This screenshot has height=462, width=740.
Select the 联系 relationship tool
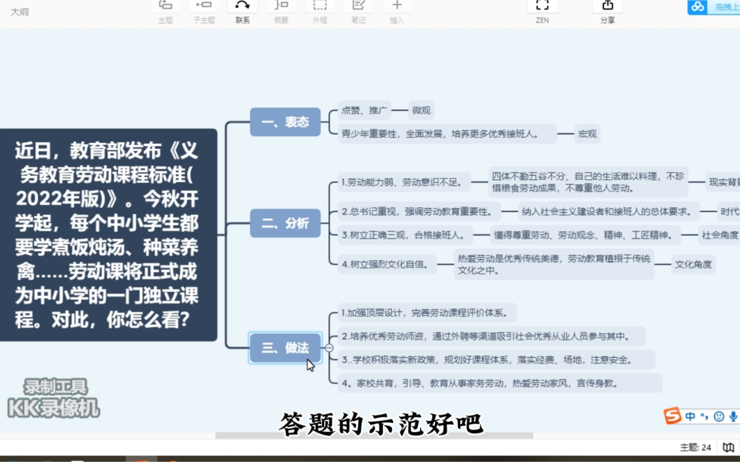tap(242, 11)
